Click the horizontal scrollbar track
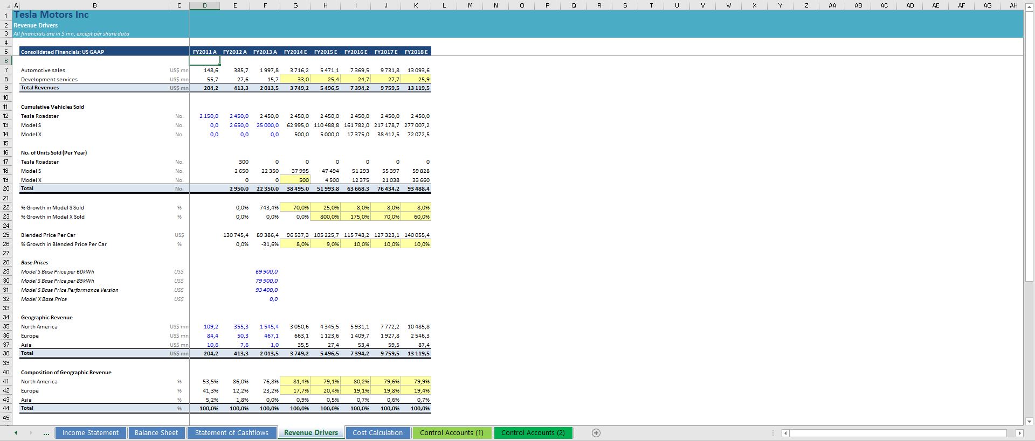This screenshot has width=1035, height=441. 899,433
